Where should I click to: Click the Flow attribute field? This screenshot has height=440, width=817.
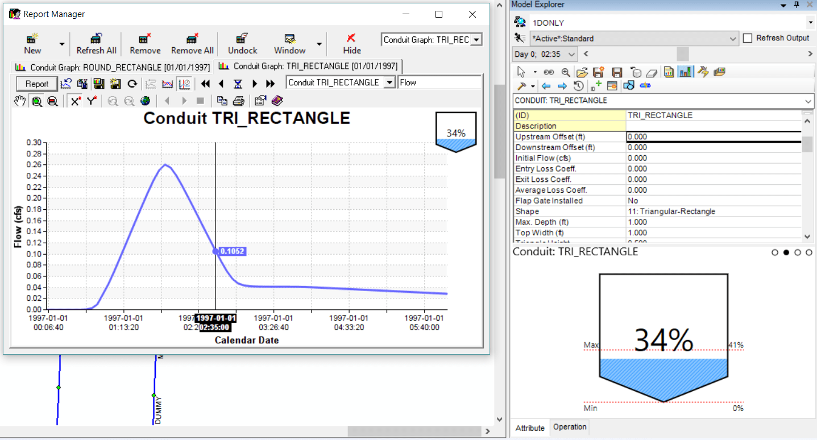439,82
